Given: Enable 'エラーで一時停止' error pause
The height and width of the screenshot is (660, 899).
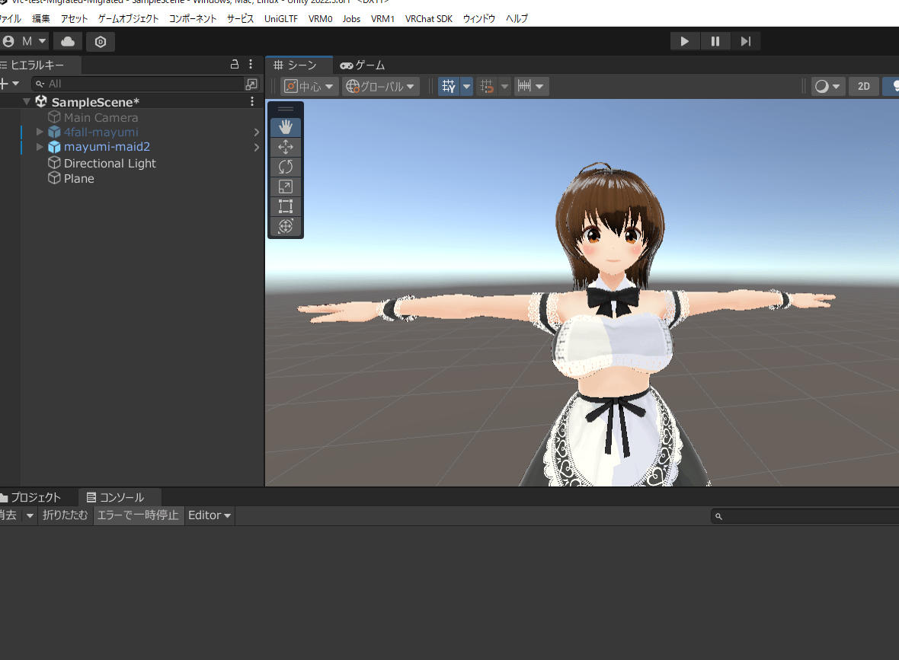Looking at the screenshot, I should [x=138, y=515].
